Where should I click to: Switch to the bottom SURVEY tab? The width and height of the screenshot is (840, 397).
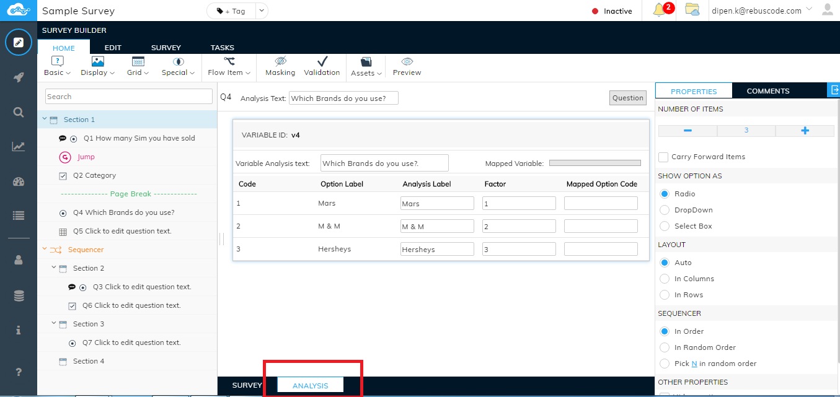247,385
